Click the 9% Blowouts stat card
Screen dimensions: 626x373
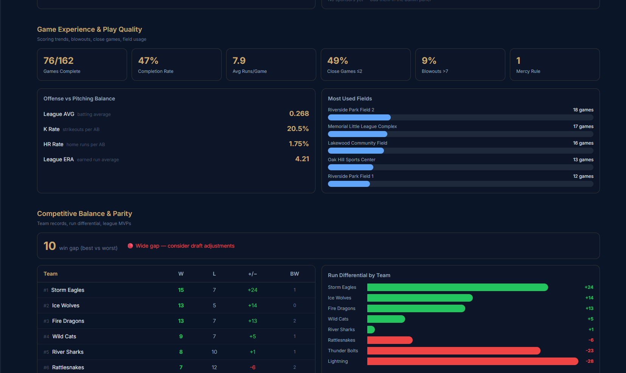click(x=460, y=64)
